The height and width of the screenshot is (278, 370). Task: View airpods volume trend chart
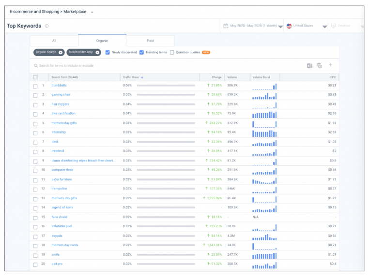pyautogui.click(x=264, y=237)
